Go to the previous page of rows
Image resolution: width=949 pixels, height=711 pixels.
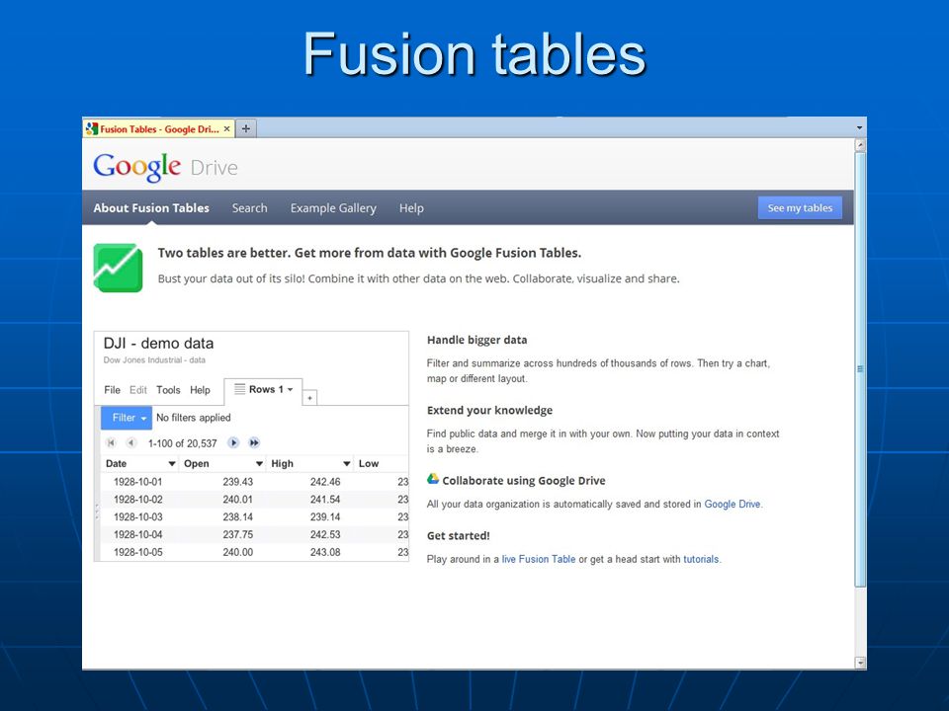pyautogui.click(x=130, y=442)
